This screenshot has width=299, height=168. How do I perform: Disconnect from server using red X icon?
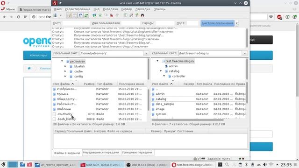(x=112, y=15)
